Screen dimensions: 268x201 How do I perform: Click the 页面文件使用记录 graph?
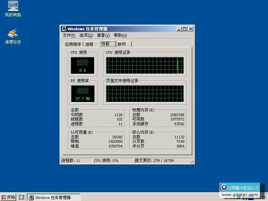[145, 94]
